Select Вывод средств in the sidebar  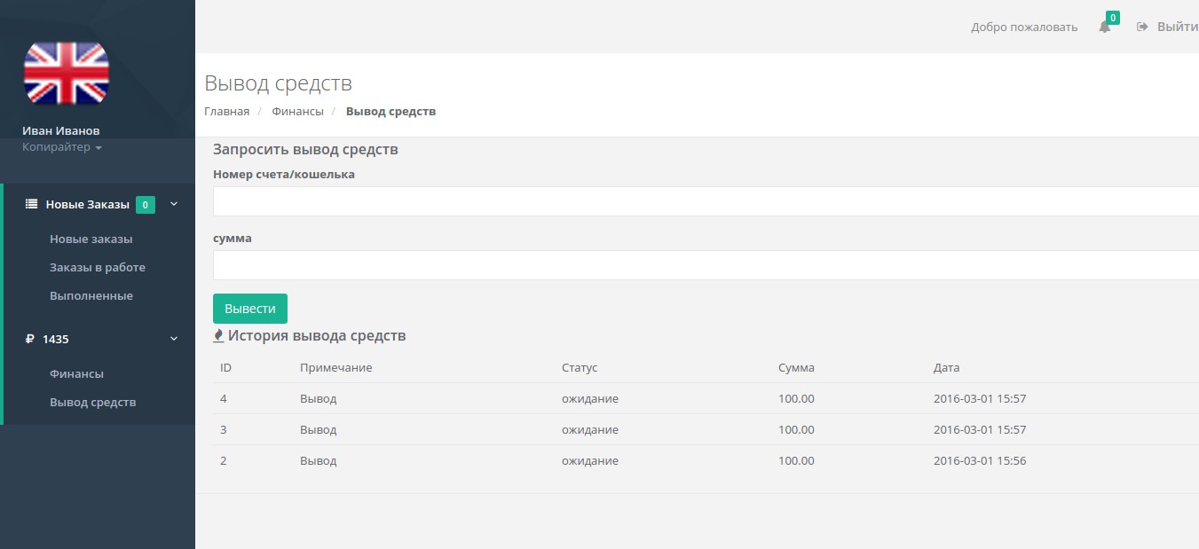point(92,403)
